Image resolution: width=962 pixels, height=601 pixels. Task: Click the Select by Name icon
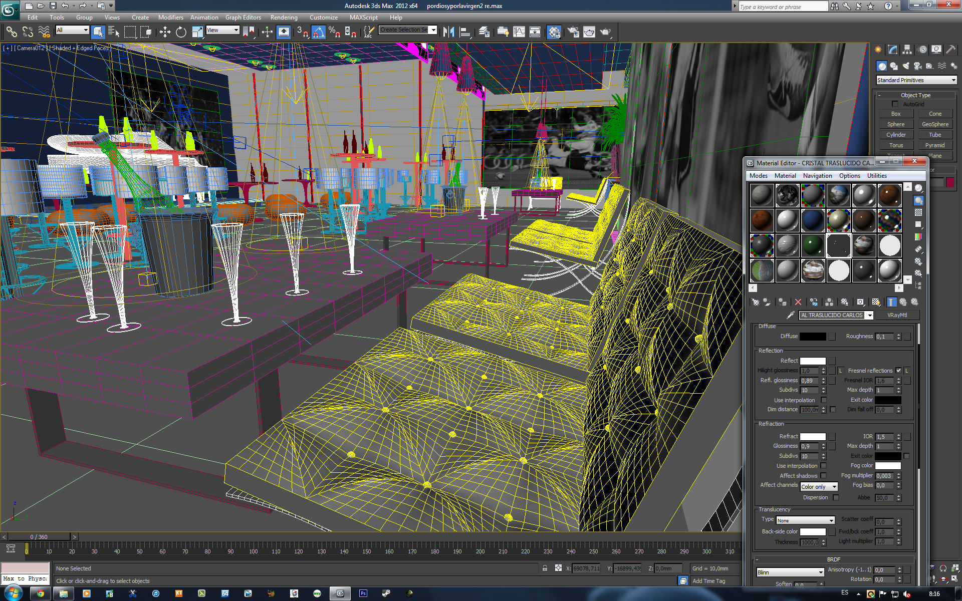(114, 33)
